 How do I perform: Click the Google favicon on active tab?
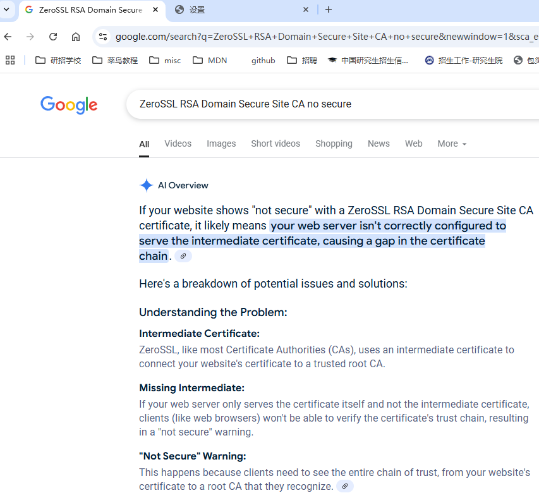coord(29,9)
